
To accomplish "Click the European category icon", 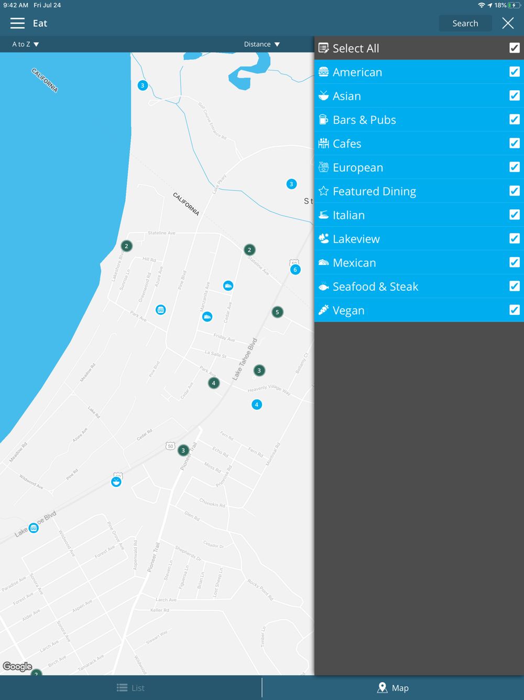I will point(324,167).
